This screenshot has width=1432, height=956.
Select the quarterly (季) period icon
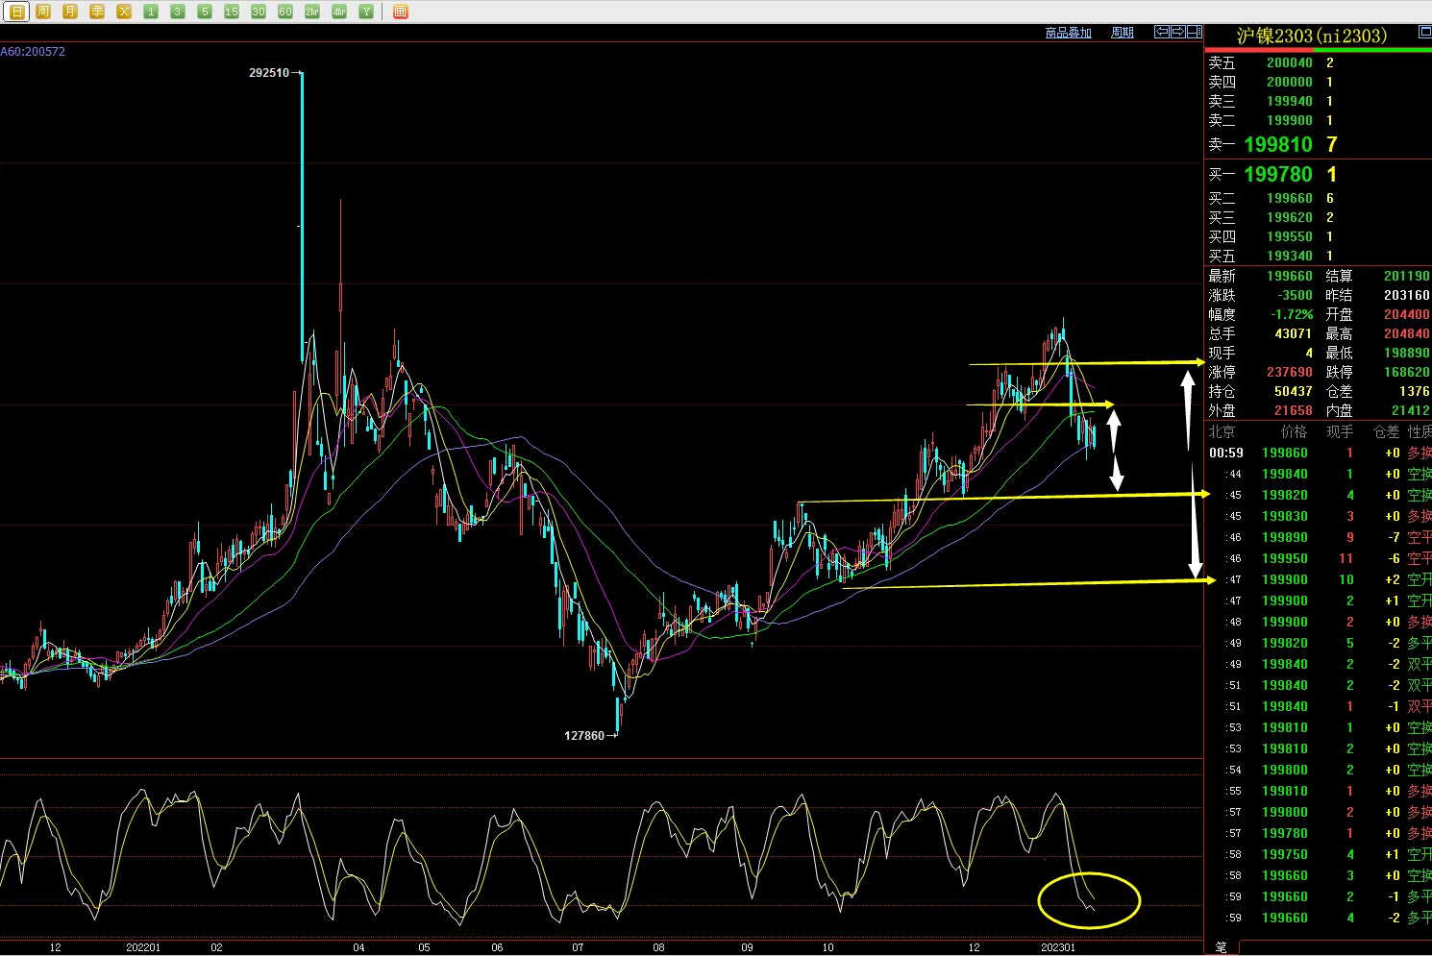(x=97, y=12)
